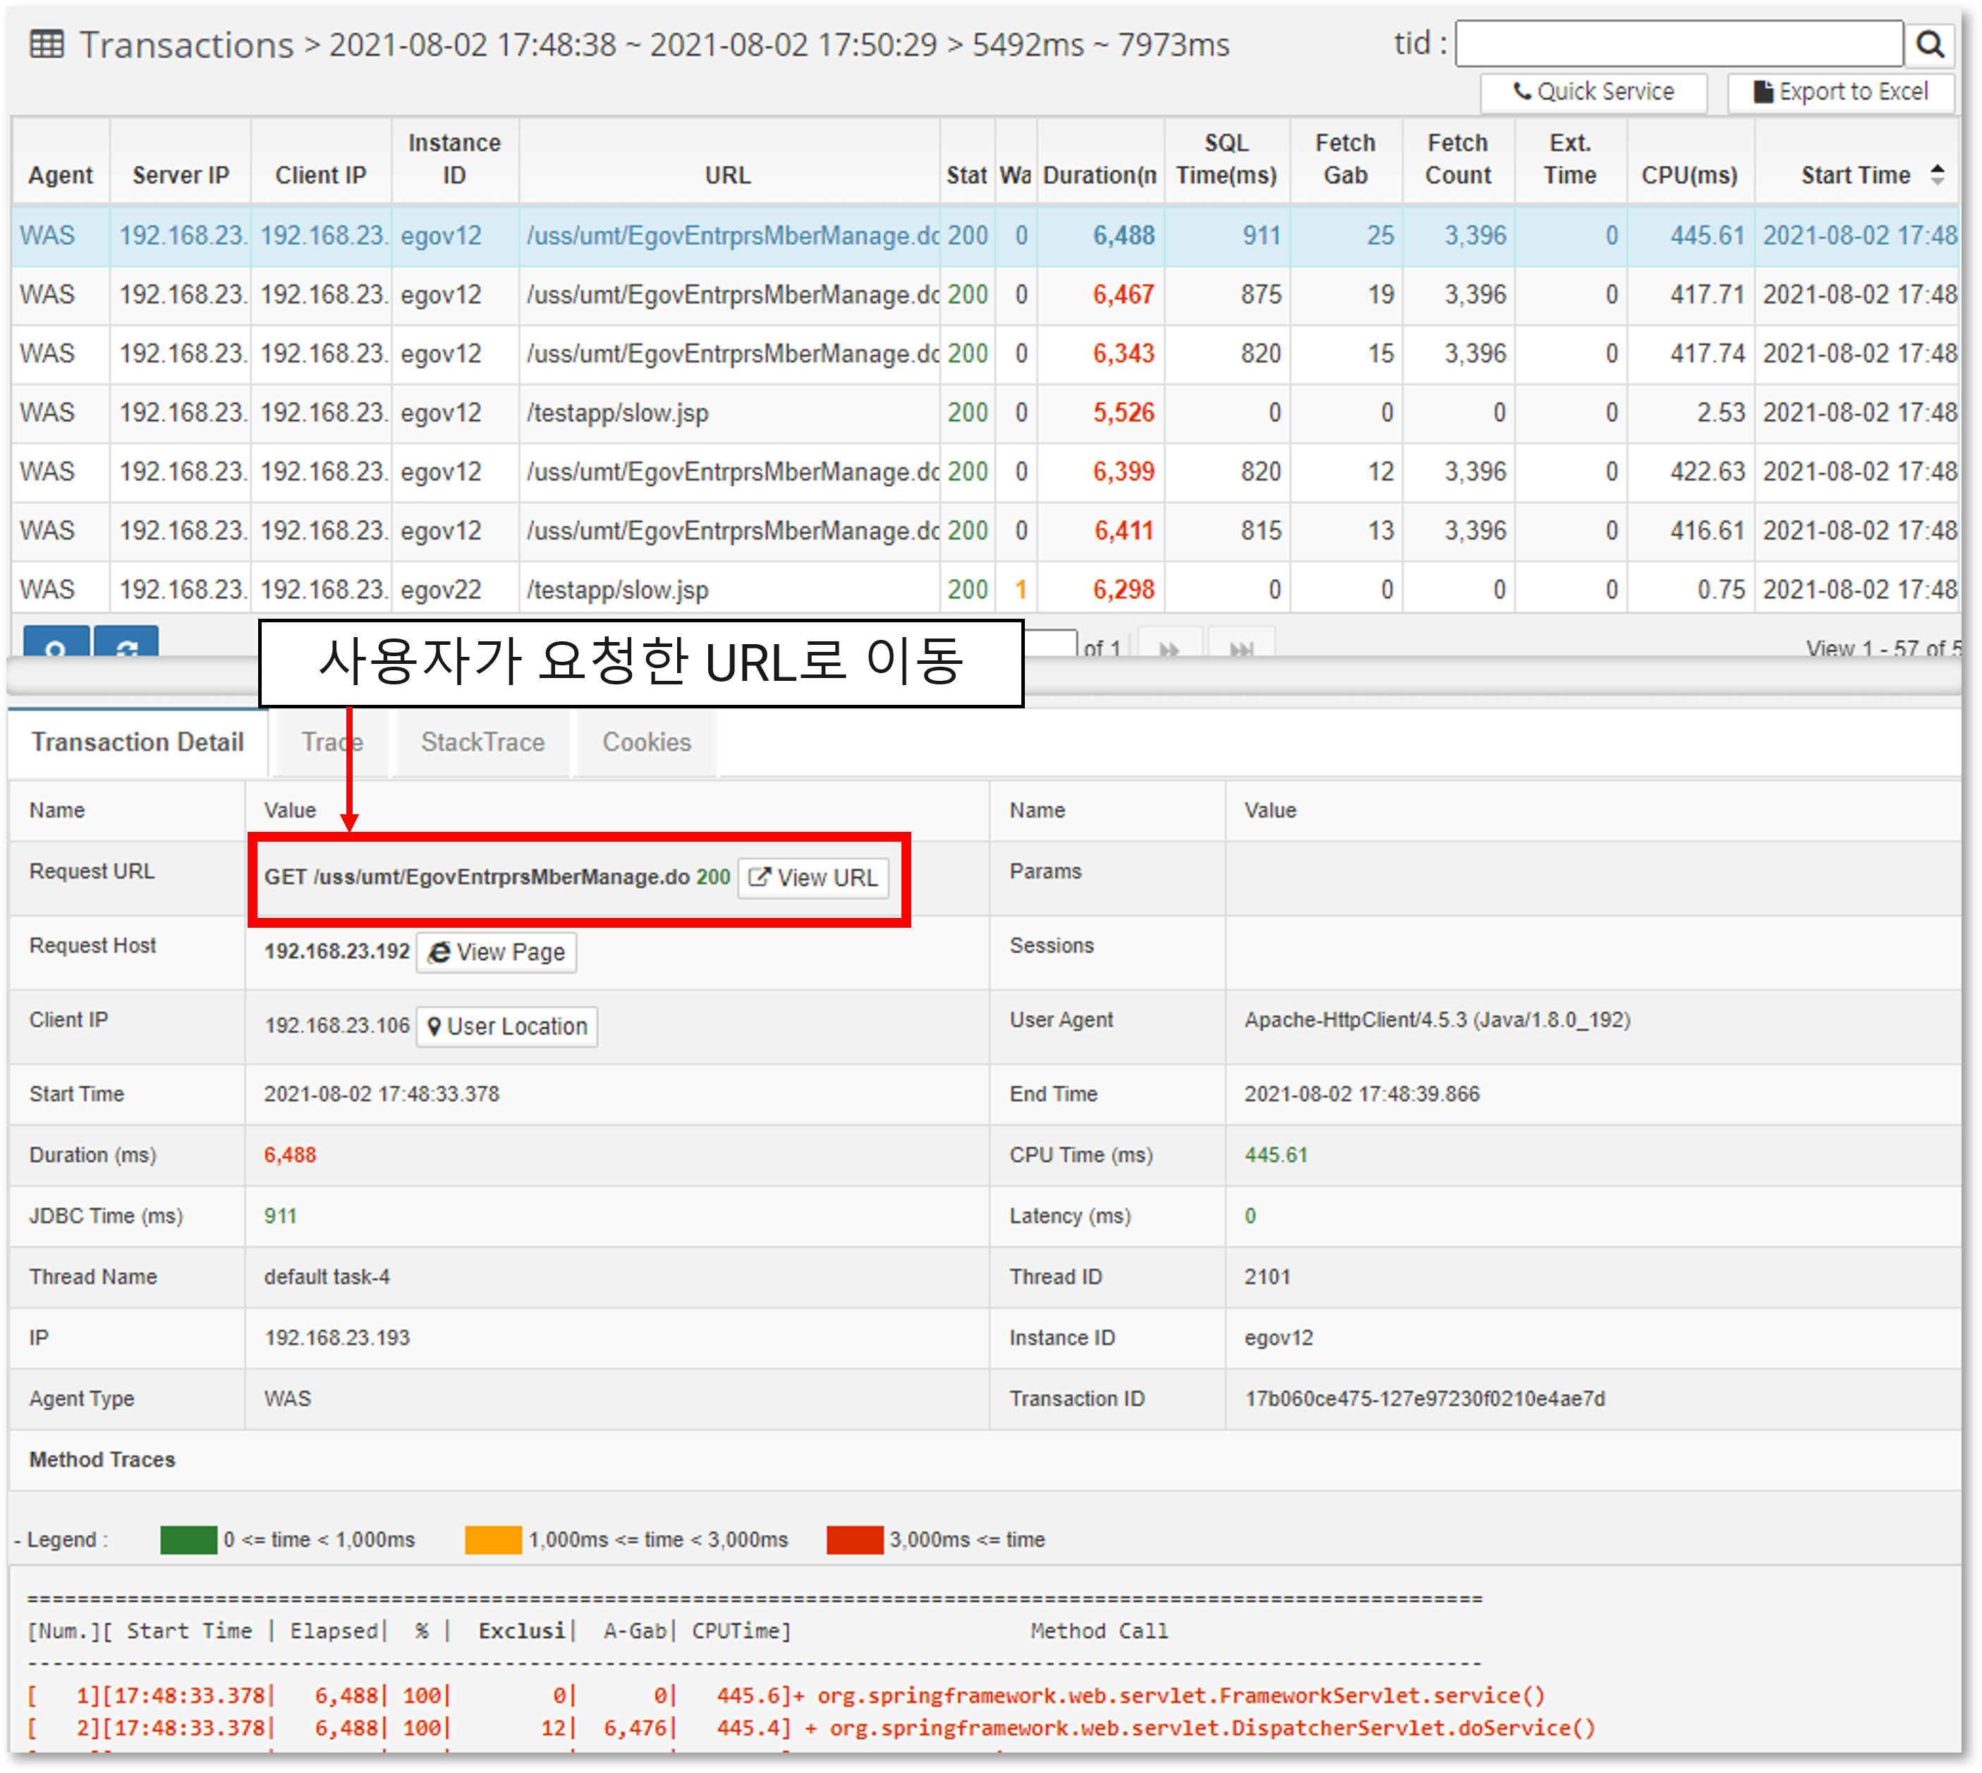Select the Transaction Detail tab

138,742
